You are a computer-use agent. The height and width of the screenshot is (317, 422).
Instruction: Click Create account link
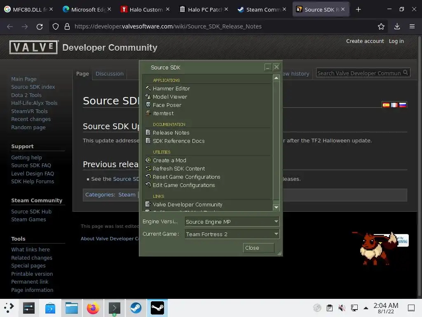coord(365,41)
